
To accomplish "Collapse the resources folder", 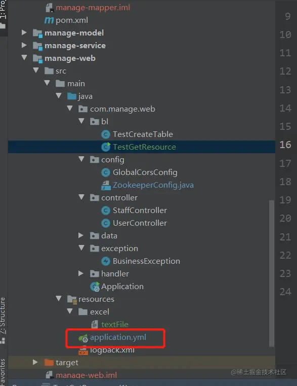I will (x=59, y=299).
